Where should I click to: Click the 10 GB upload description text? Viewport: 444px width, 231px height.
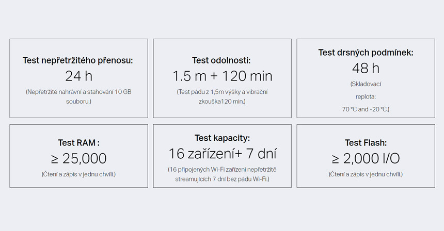point(78,96)
